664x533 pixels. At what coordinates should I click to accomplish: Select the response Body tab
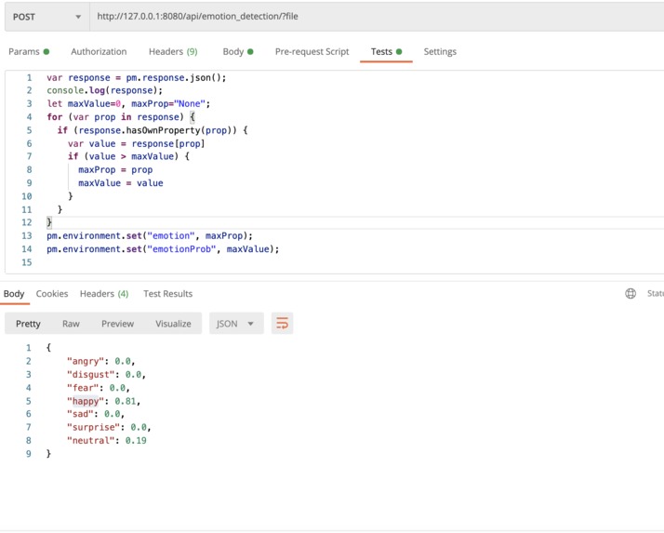click(x=14, y=294)
